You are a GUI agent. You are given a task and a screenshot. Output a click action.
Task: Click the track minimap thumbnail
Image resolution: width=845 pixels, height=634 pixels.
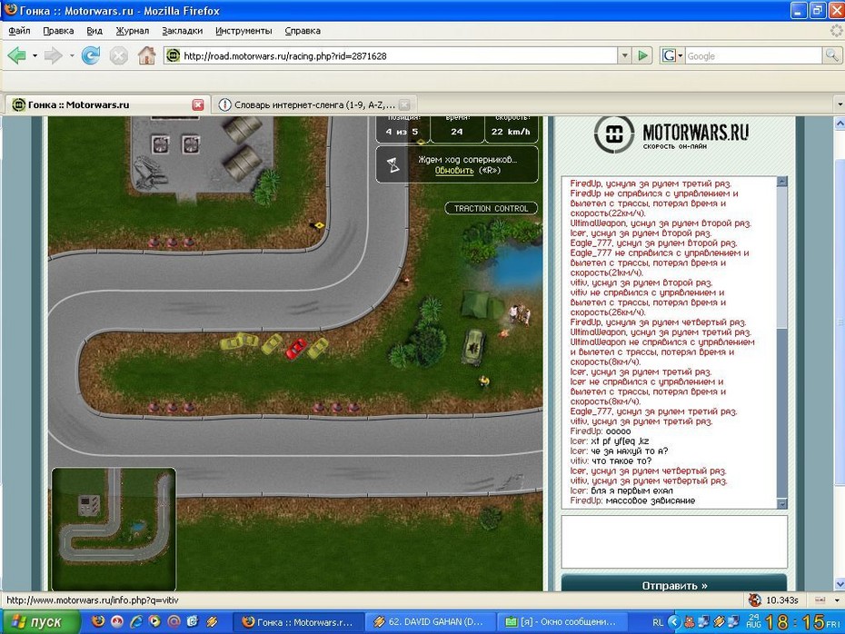(114, 529)
